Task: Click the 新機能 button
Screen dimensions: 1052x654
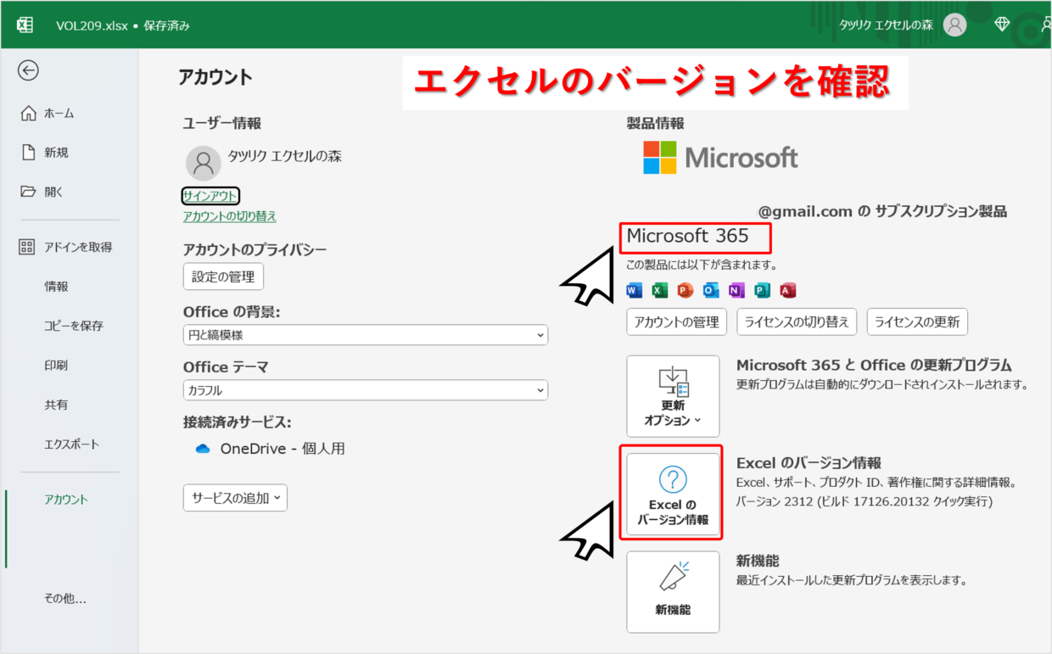Action: (673, 591)
